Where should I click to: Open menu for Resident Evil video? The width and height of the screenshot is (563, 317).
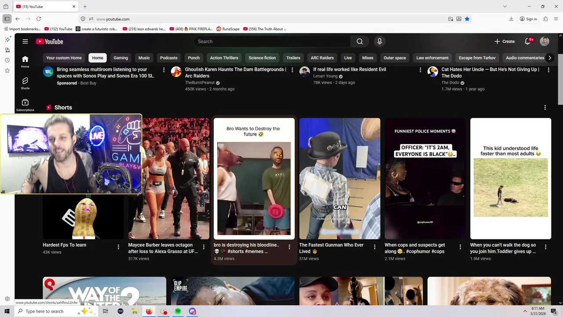pyautogui.click(x=420, y=70)
